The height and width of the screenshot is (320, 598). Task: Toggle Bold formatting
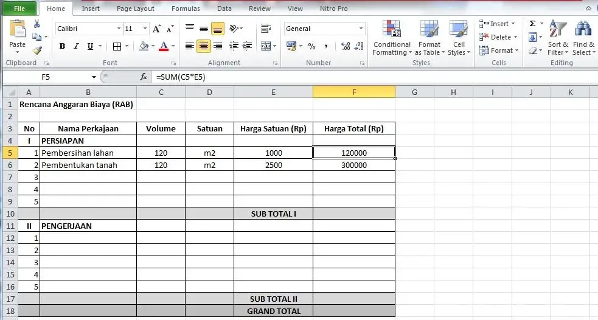[x=62, y=46]
